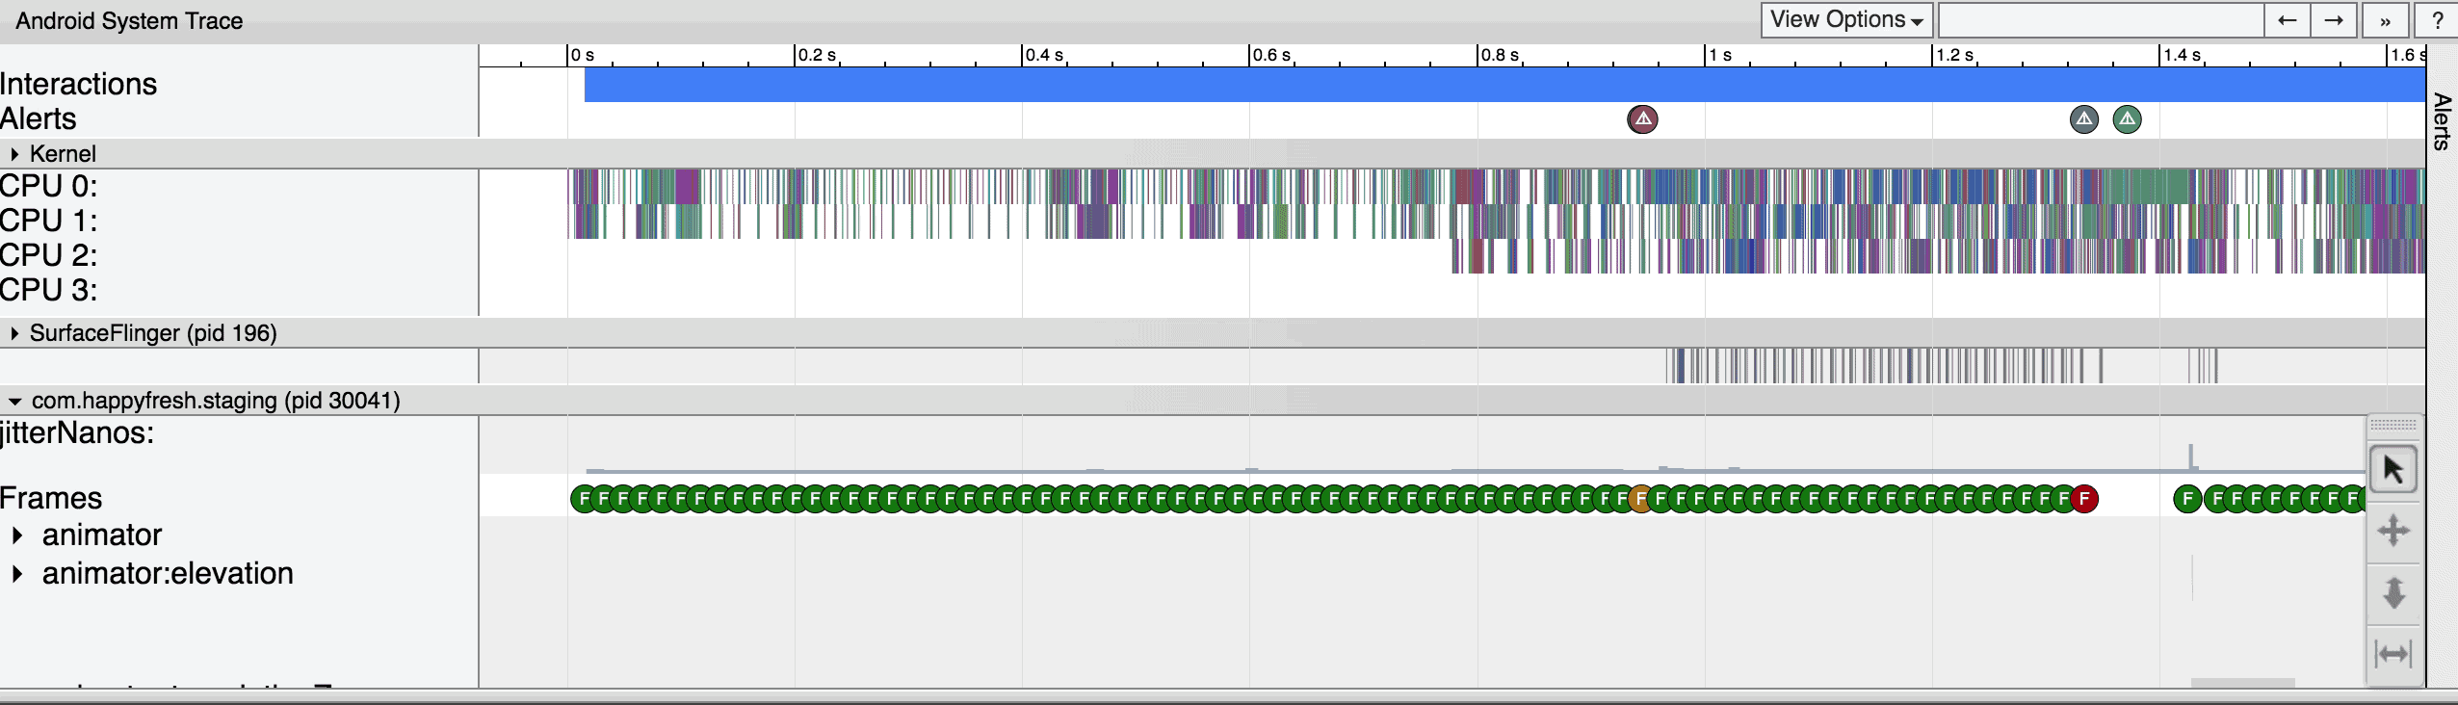2458x705 pixels.
Task: Expand the SurfaceFlinger (pid 196) section
Action: click(14, 333)
